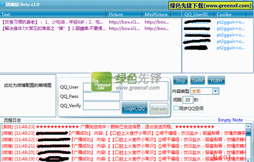254x162 pixels.
Task: Click the Cooike column header
Action: point(230,15)
